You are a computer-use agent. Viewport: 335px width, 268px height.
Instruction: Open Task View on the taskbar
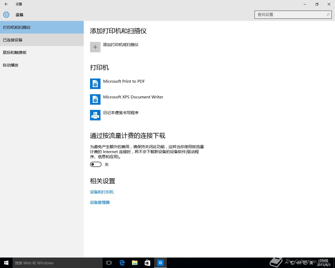109,263
